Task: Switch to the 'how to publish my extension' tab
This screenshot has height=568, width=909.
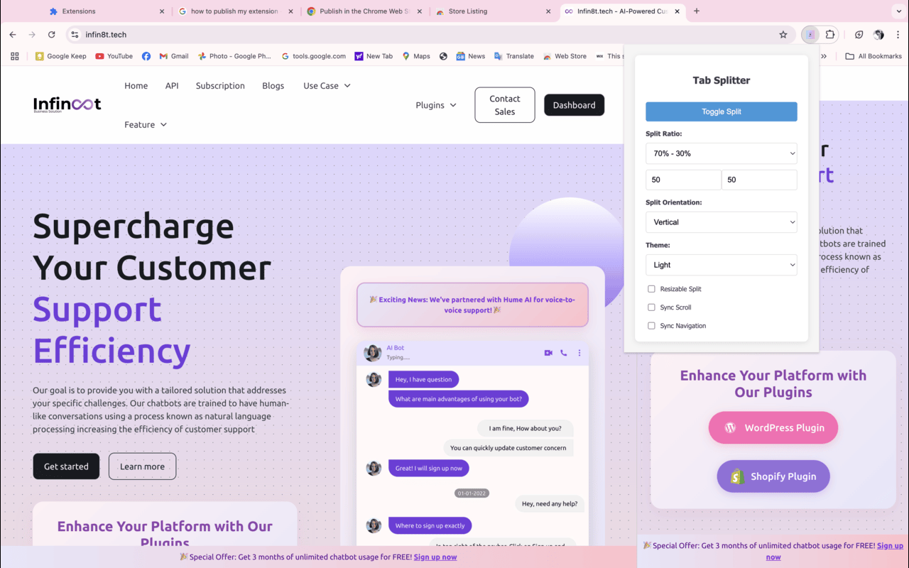Action: pos(234,11)
